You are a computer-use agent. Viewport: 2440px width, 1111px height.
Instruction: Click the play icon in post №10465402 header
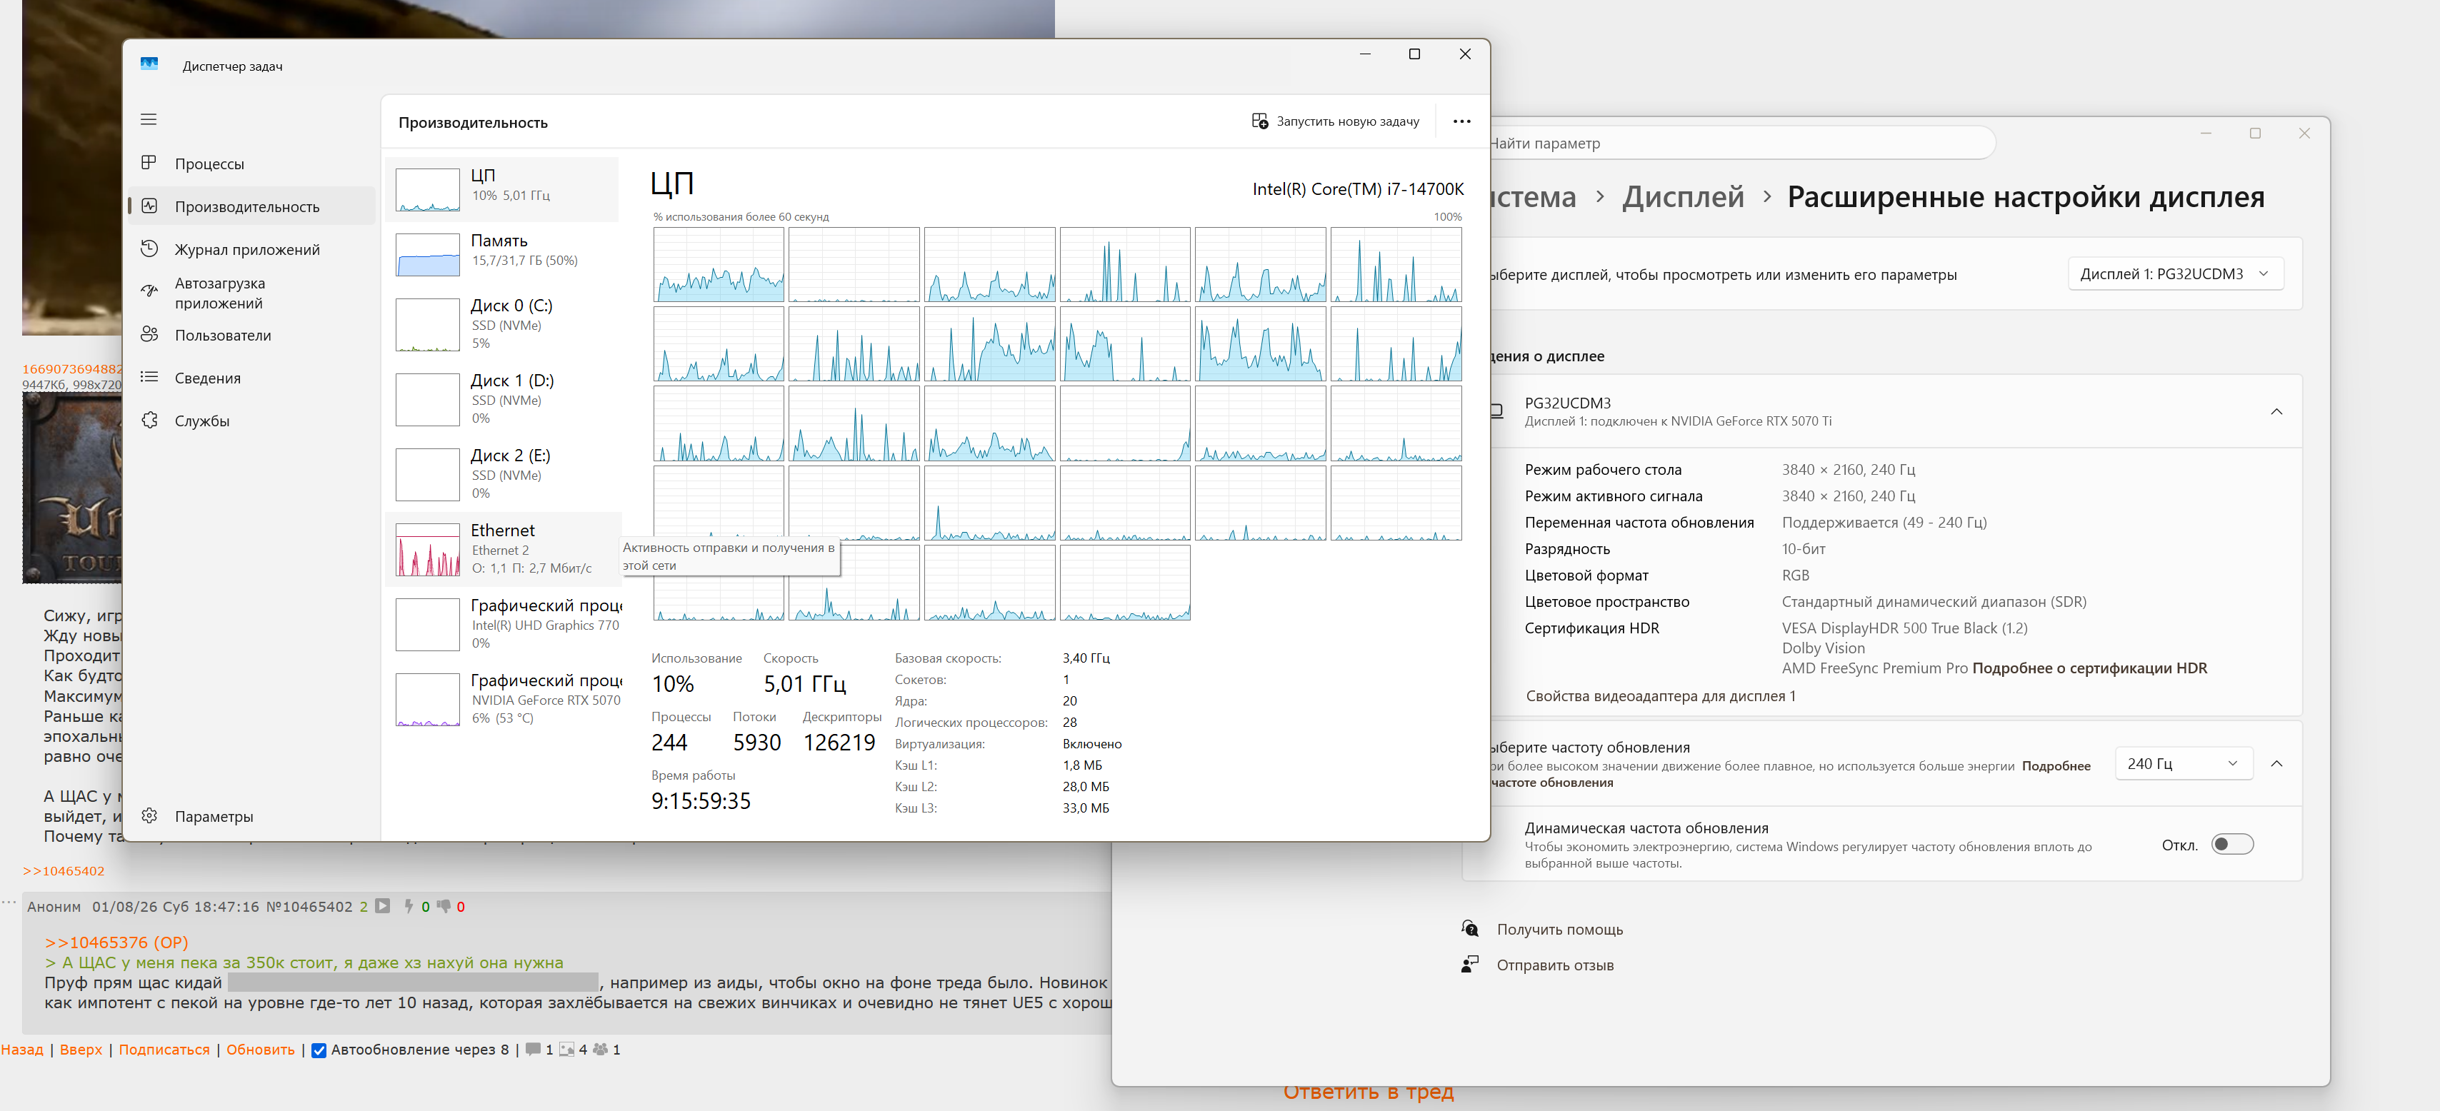[381, 905]
